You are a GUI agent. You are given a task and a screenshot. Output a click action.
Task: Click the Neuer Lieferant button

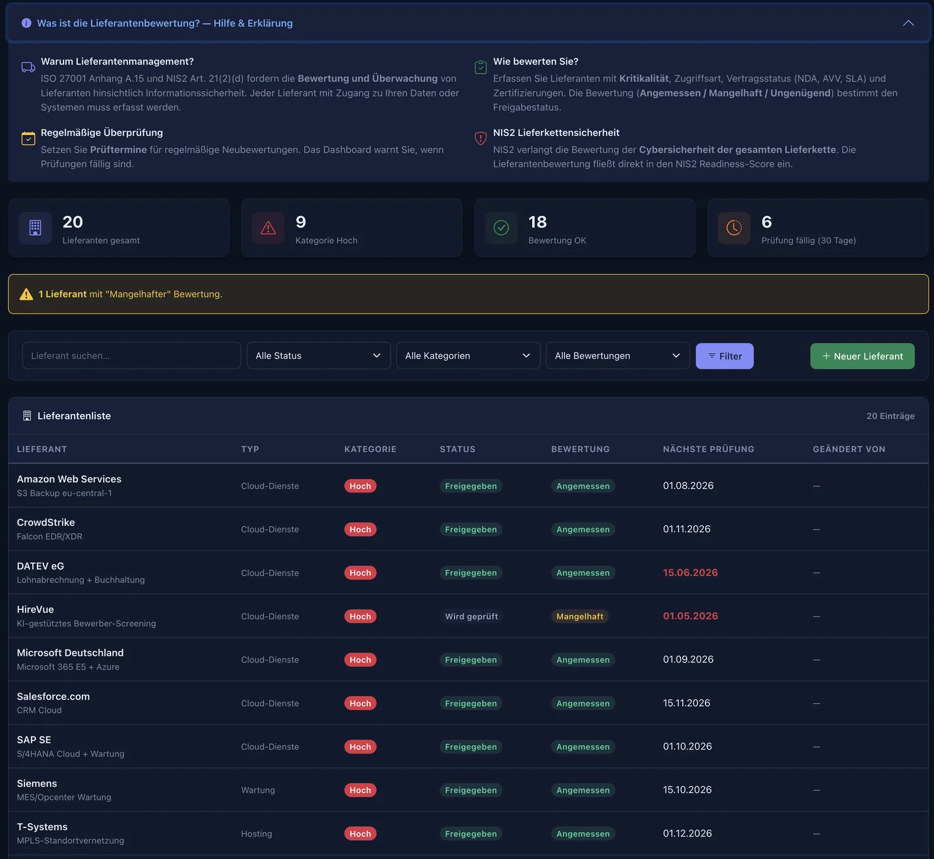862,356
